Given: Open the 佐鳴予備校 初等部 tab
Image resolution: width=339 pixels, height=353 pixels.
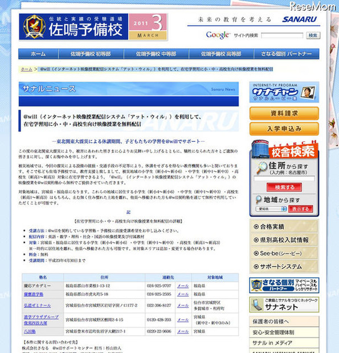Looking at the screenshot, I should click(x=91, y=54).
